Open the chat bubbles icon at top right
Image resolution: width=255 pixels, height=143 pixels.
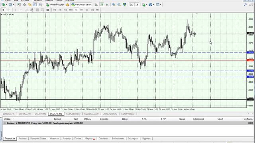251,5
